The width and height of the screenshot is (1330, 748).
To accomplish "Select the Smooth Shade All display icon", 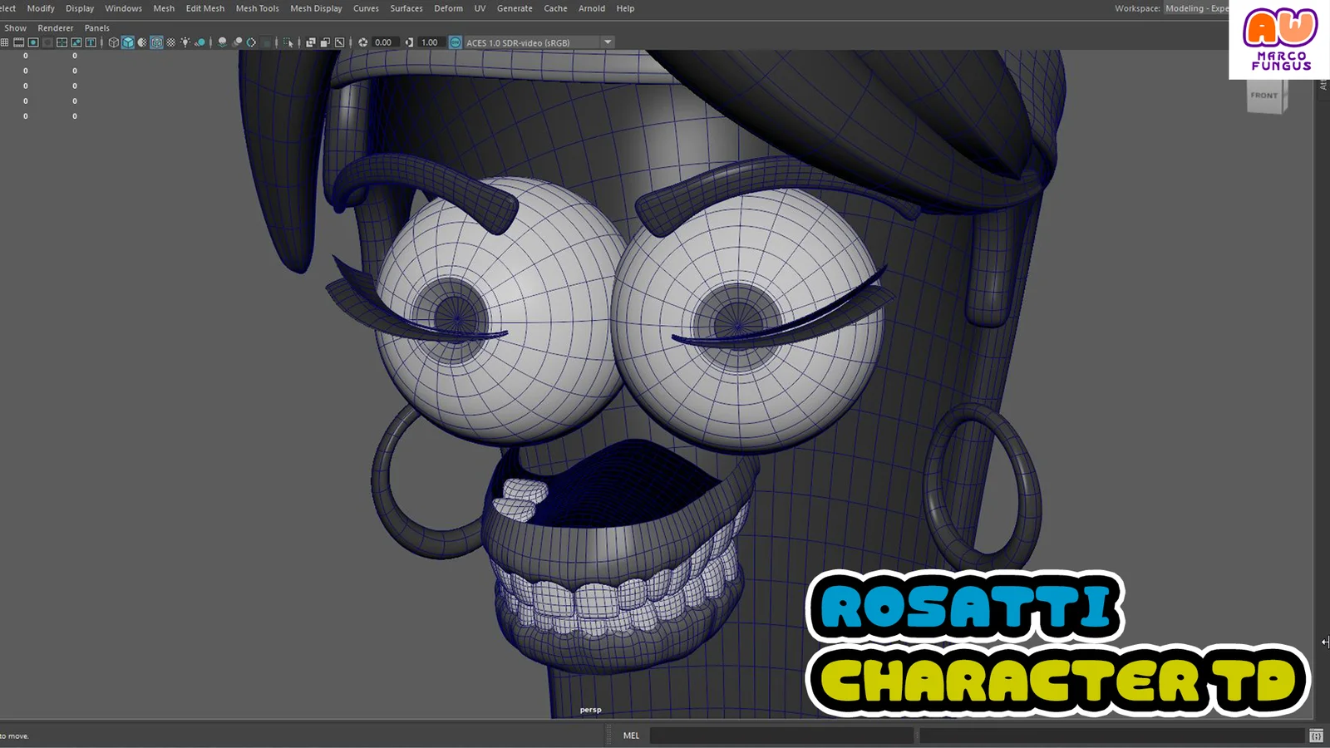I will pyautogui.click(x=130, y=42).
